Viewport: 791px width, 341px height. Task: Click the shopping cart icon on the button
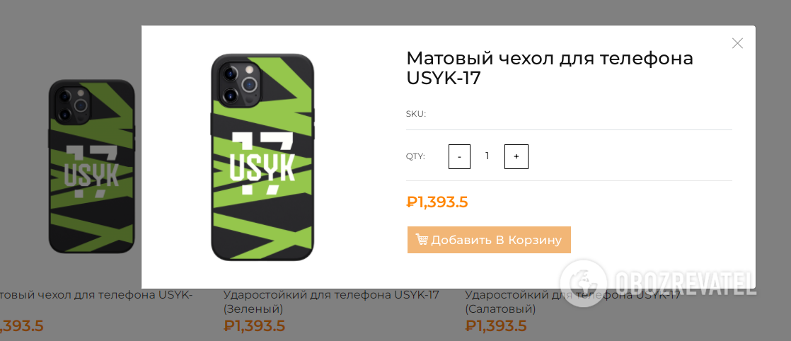(422, 240)
